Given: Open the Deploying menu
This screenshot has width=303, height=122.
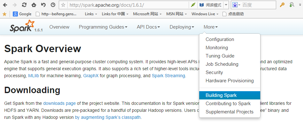Looking at the screenshot, I should [182, 27].
